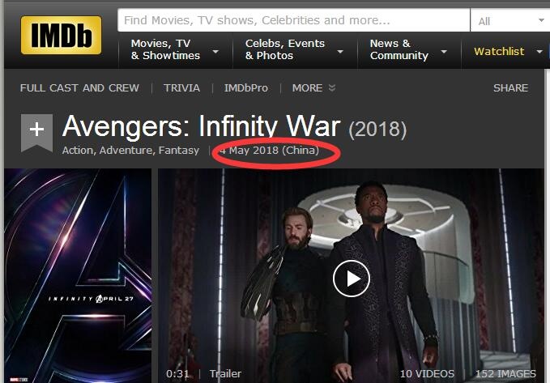Add Avengers: Infinity War to watchlist ribbon
Image resolution: width=550 pixels, height=383 pixels.
coord(36,133)
